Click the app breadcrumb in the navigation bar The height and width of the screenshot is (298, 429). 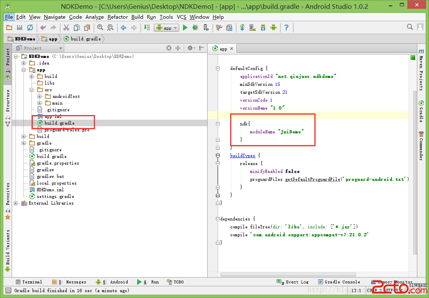point(50,39)
